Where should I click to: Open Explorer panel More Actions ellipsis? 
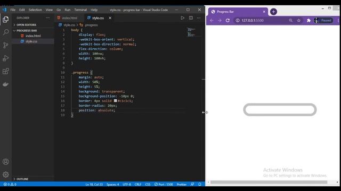pyautogui.click(x=47, y=18)
